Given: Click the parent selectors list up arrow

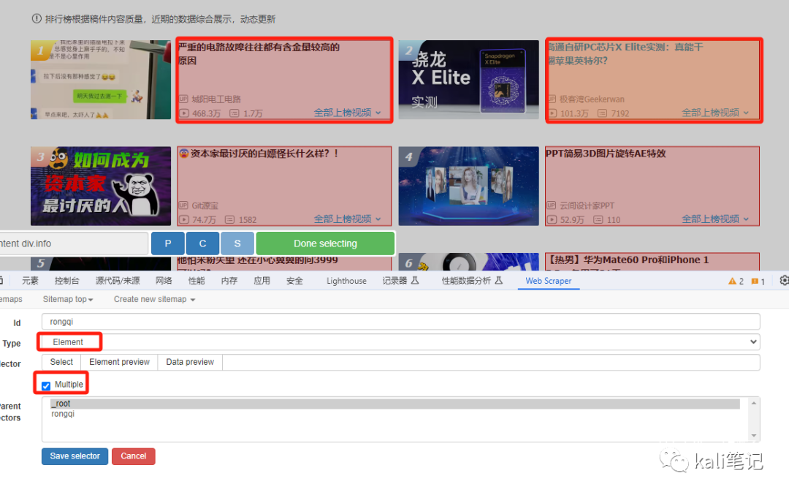Looking at the screenshot, I should pyautogui.click(x=754, y=403).
